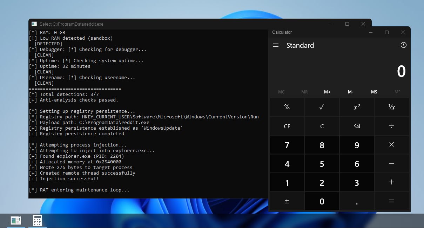Click the MS memory store button
The image size is (424, 228).
point(374,92)
